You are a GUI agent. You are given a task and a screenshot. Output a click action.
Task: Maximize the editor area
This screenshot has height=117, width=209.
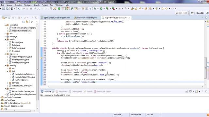(206, 17)
